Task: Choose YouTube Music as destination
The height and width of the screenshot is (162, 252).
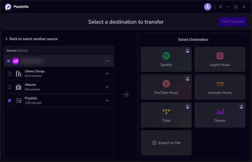Action: pos(166,87)
